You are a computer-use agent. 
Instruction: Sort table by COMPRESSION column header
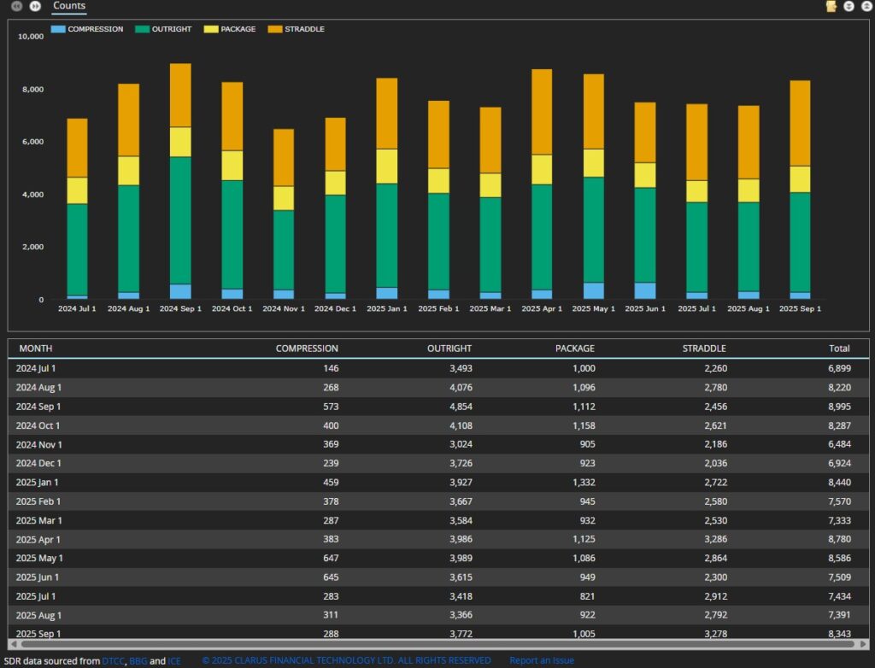[307, 349]
